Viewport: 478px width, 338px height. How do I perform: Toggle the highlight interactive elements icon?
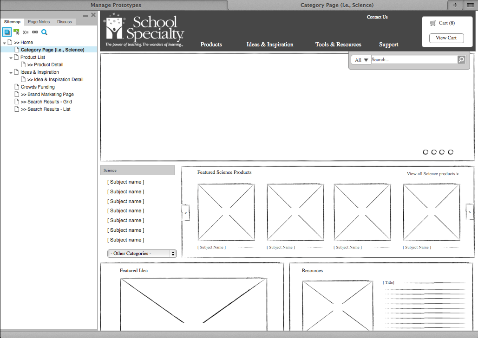click(16, 32)
